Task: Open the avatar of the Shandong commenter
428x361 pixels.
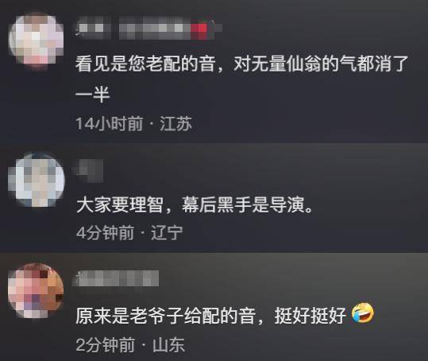Action: 36,290
